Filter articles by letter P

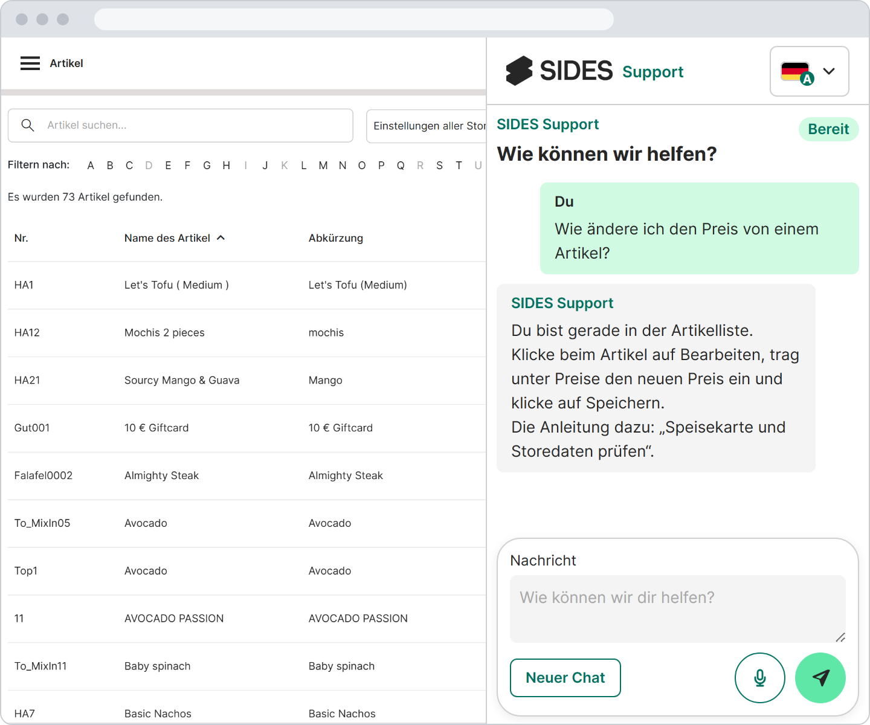(381, 166)
